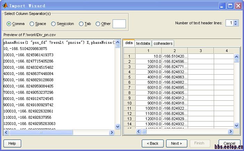244x151 pixels.
Task: Click the MATLAB logo icon in title bar
Action: click(5, 6)
